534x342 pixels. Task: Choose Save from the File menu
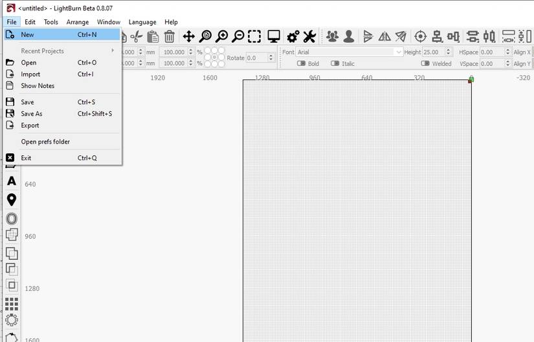(x=62, y=102)
